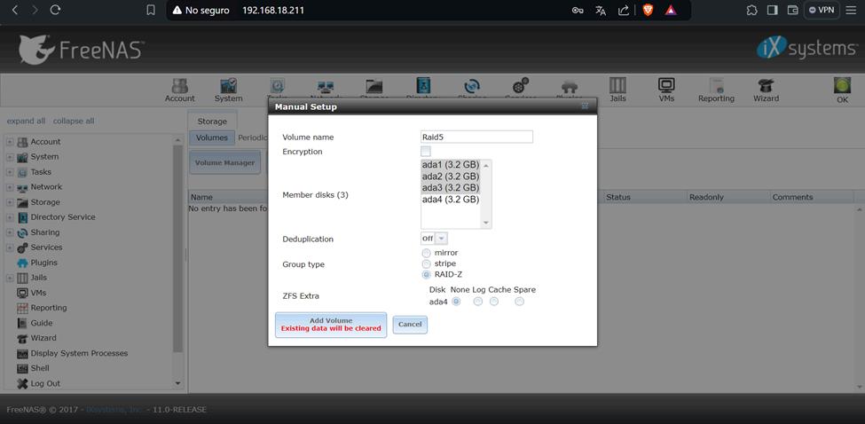865x424 pixels.
Task: Open the Account toolbar icon
Action: (179, 90)
